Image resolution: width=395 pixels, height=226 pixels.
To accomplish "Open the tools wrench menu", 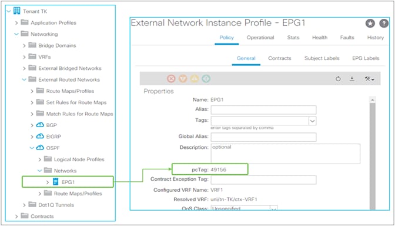I will (369, 79).
